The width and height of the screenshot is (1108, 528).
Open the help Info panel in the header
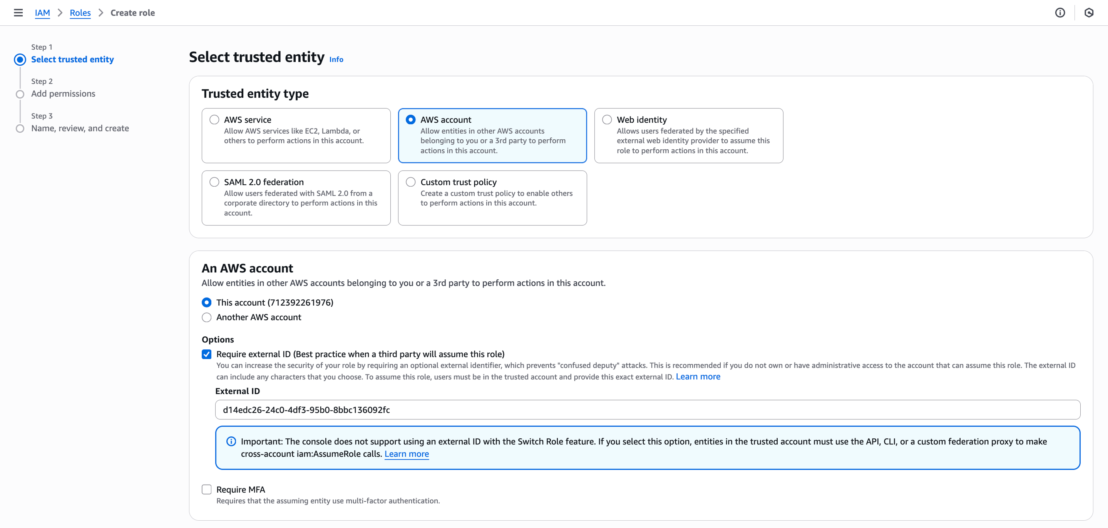[1060, 12]
